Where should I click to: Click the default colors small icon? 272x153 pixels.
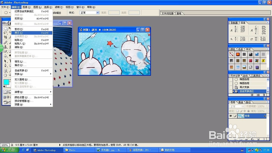coord(4,86)
